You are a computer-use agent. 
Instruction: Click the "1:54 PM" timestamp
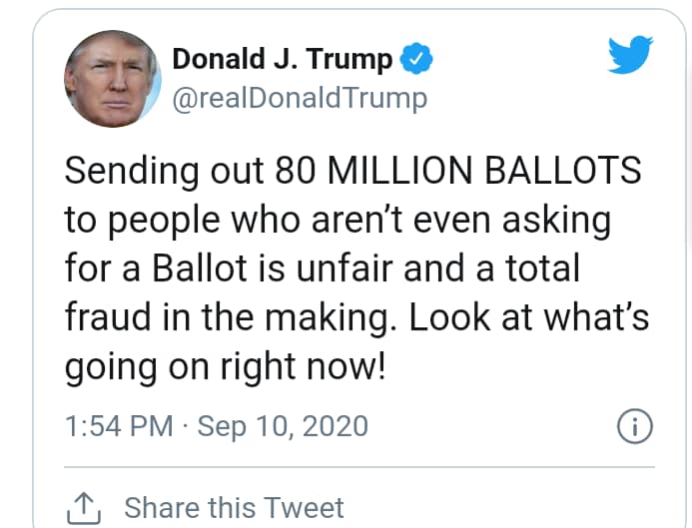tap(119, 427)
